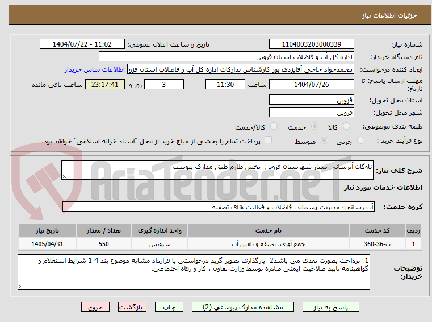Click the remaining days field showing 3

(164, 85)
